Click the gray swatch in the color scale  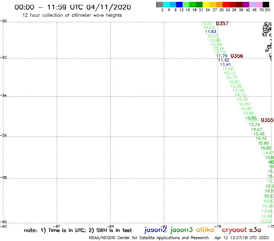click(160, 4)
